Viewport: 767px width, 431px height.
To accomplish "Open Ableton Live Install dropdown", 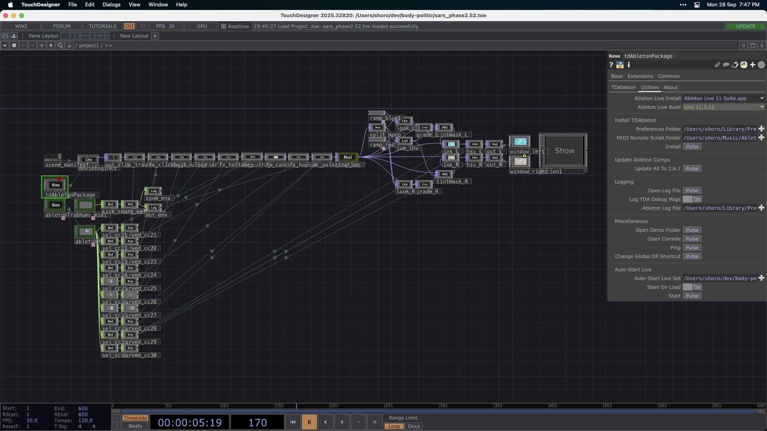I will point(723,98).
